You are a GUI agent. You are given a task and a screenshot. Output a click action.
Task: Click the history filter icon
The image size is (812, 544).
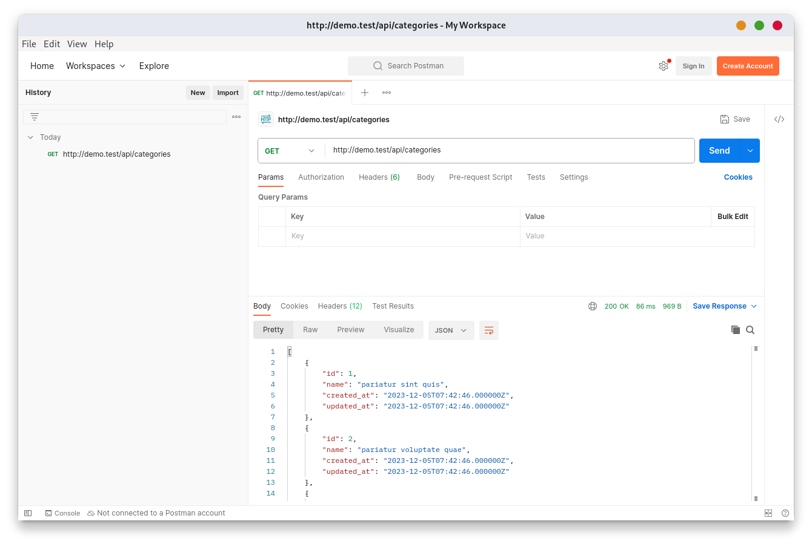35,117
